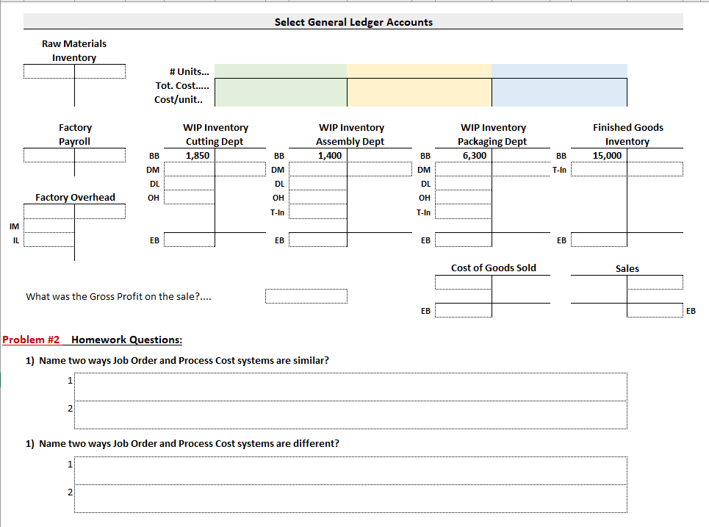
Task: Select the Assembly Dept BB value 1,400
Action: coord(330,156)
